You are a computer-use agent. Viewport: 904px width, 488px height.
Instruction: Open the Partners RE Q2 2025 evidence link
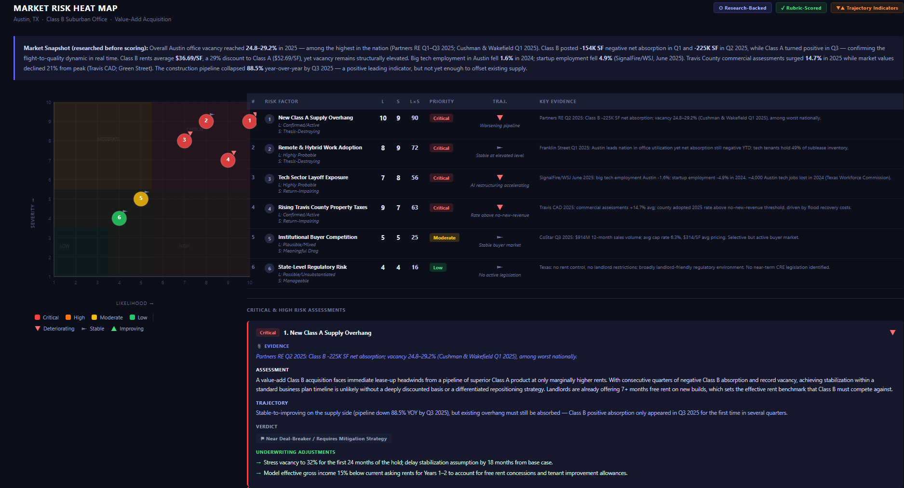click(x=416, y=356)
